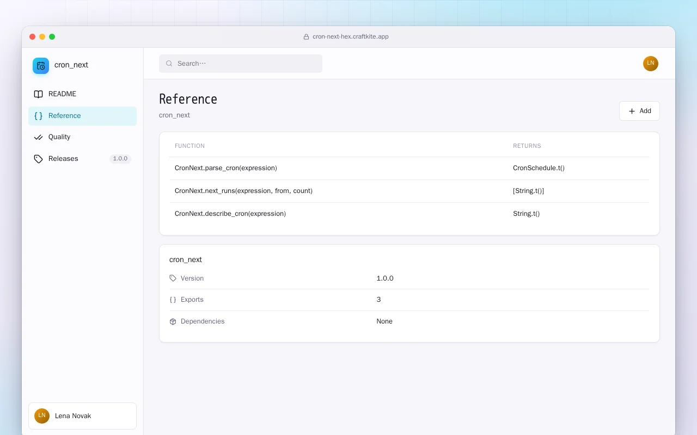Image resolution: width=697 pixels, height=435 pixels.
Task: Click String.t() in the describe_cron row
Action: click(x=526, y=214)
